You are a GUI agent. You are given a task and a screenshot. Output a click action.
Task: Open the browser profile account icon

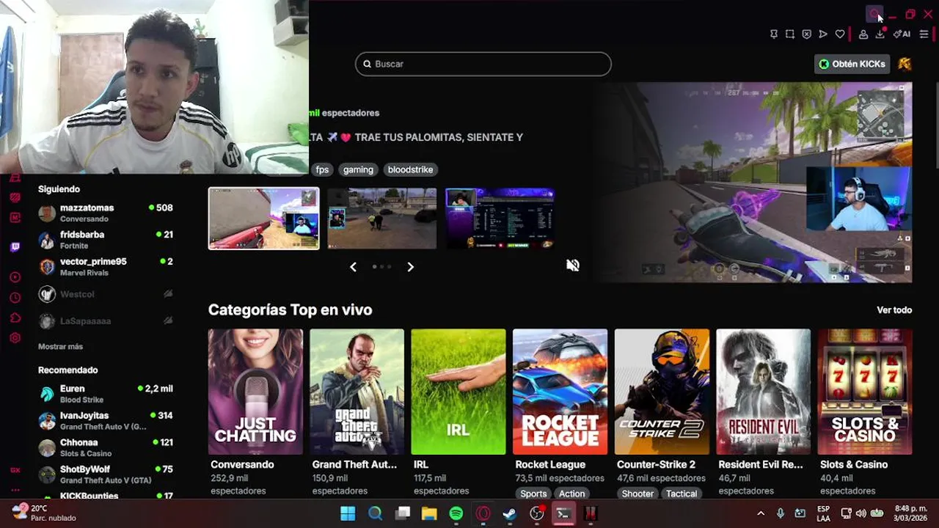click(x=863, y=34)
